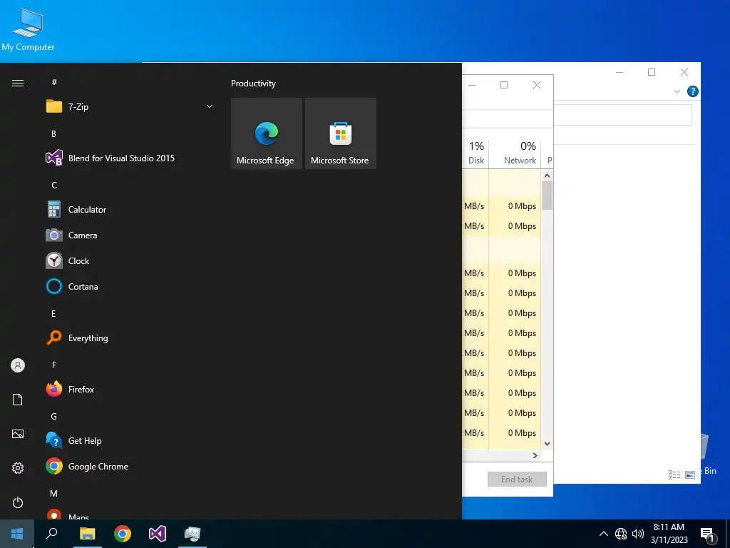The image size is (730, 548).
Task: Expand the Start menu hamburger button
Action: (x=18, y=83)
